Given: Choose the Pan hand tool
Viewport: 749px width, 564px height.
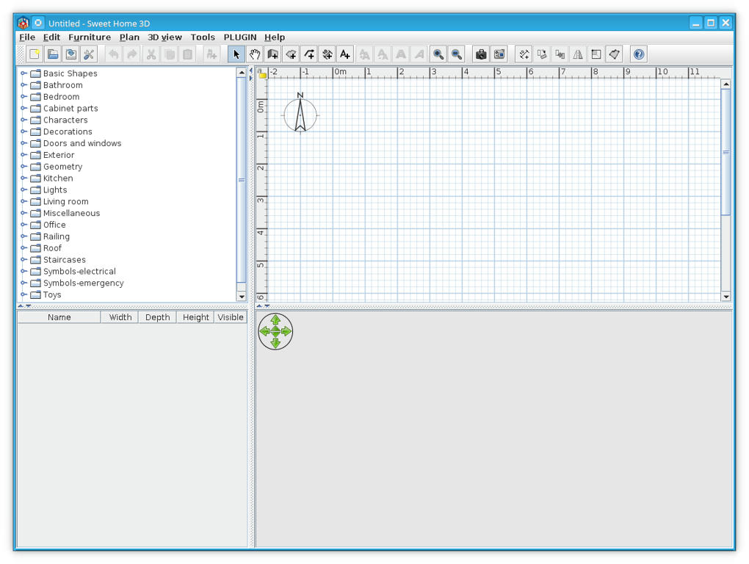Looking at the screenshot, I should click(255, 54).
